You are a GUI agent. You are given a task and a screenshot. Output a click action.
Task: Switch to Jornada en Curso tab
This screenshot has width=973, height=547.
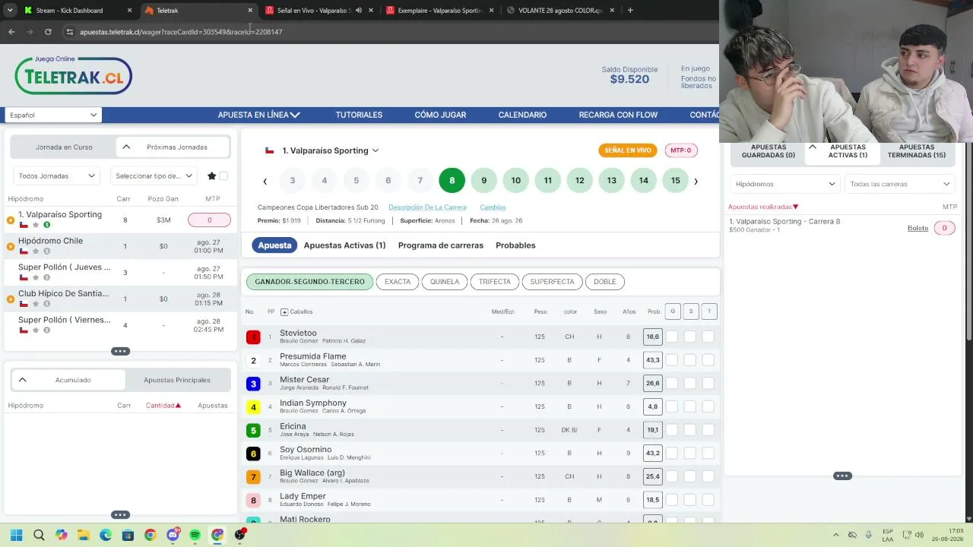click(x=64, y=147)
